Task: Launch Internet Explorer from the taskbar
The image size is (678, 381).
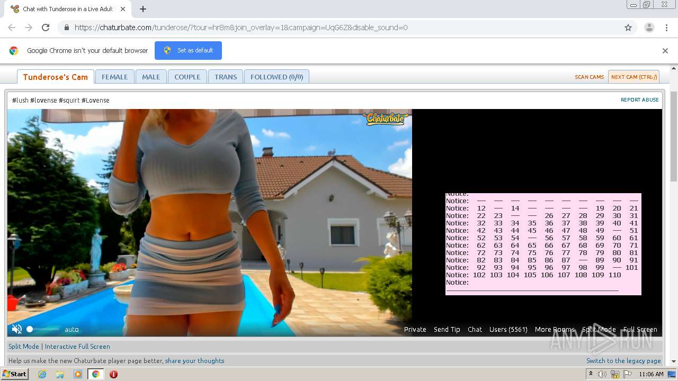Action: pos(42,374)
